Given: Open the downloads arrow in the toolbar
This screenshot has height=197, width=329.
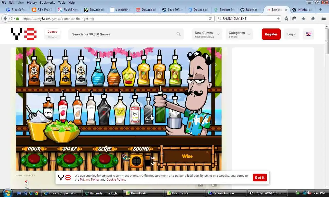Looking at the screenshot, I should tap(304, 18).
